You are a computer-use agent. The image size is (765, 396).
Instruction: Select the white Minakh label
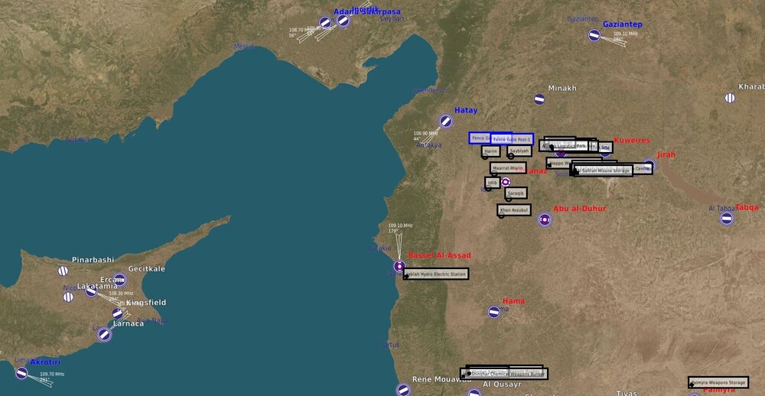(562, 88)
